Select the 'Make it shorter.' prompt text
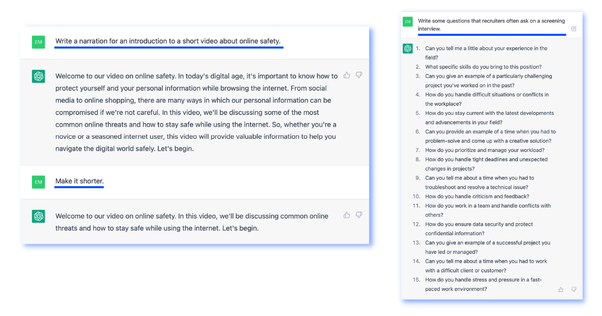This screenshot has width=602, height=316. point(79,181)
